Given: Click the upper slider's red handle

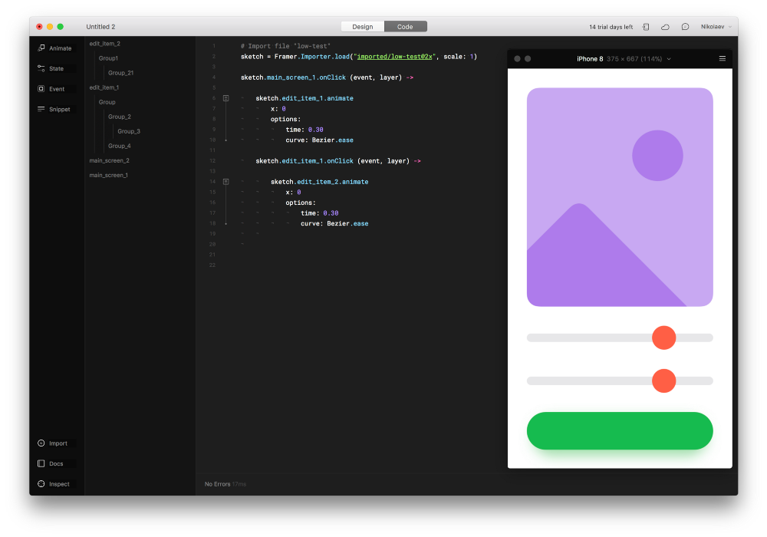Looking at the screenshot, I should [663, 338].
